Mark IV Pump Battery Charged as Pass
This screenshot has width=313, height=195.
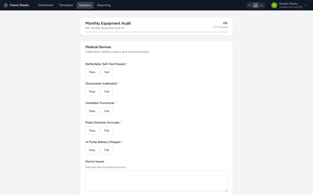click(92, 150)
